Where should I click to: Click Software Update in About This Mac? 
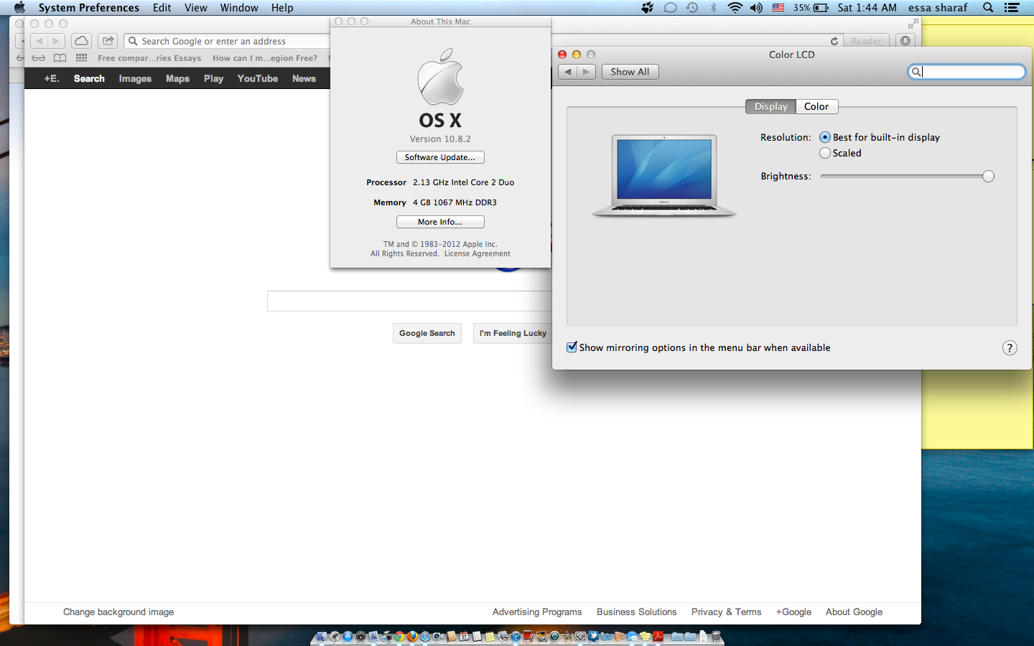(440, 157)
